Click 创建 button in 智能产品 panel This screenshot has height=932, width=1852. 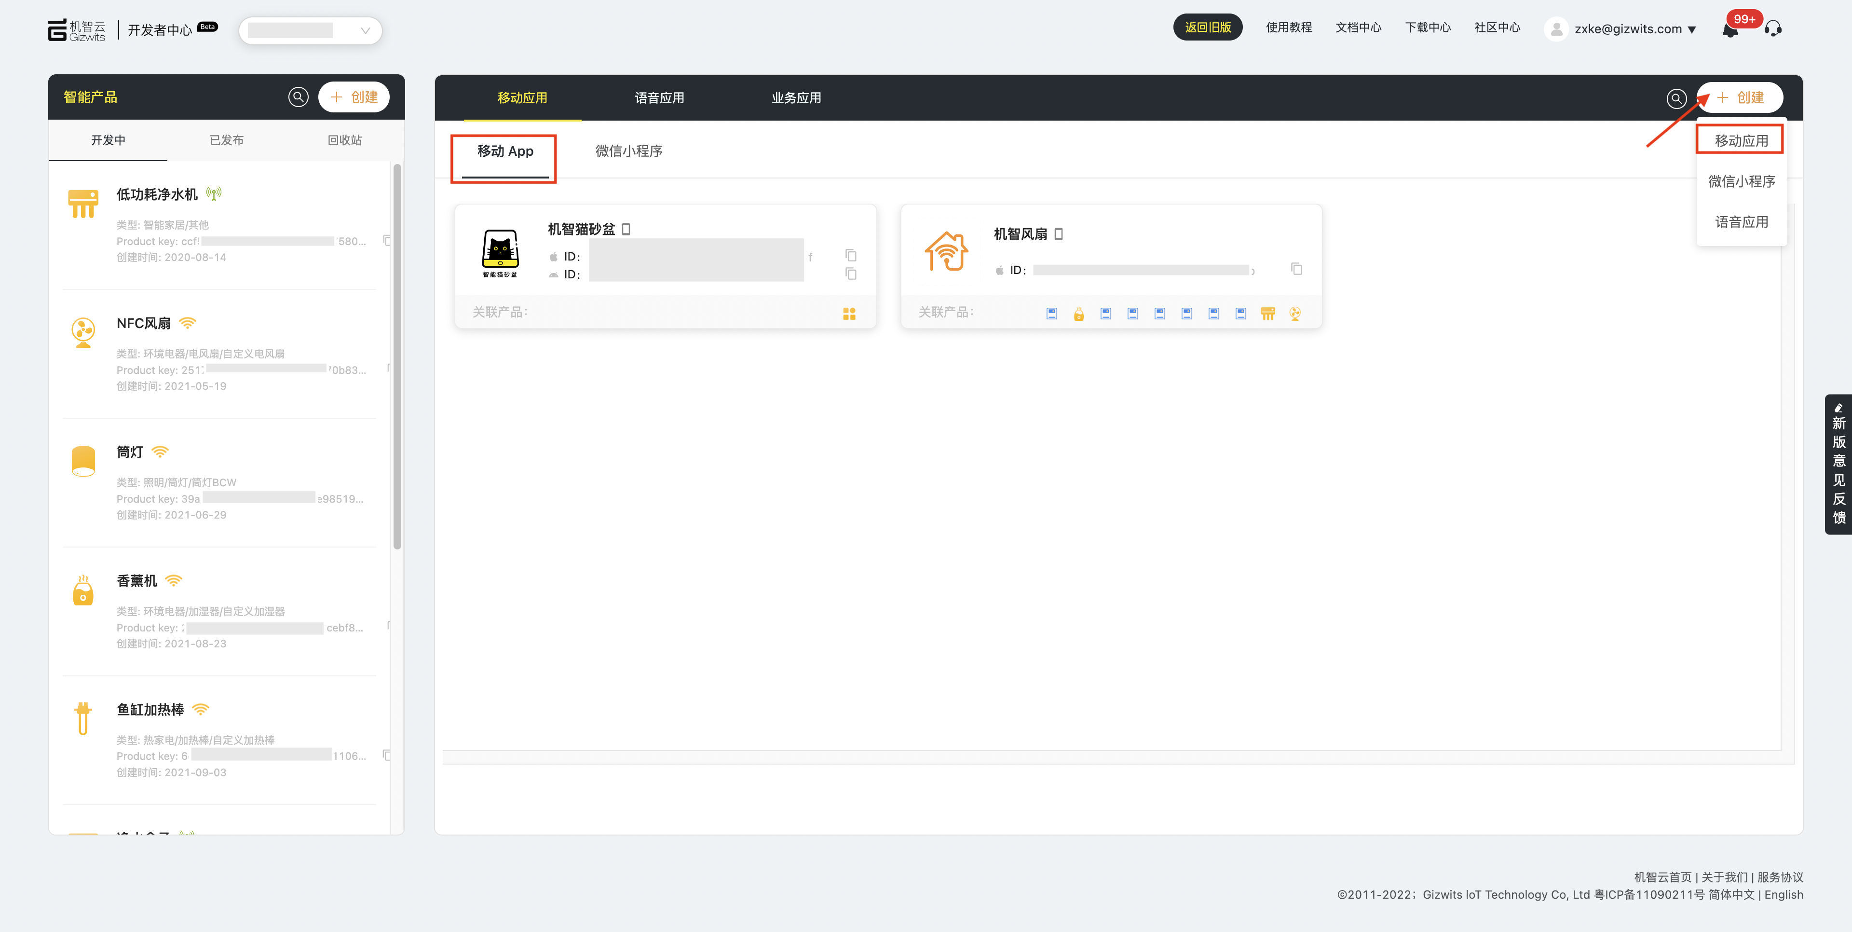[x=354, y=97]
